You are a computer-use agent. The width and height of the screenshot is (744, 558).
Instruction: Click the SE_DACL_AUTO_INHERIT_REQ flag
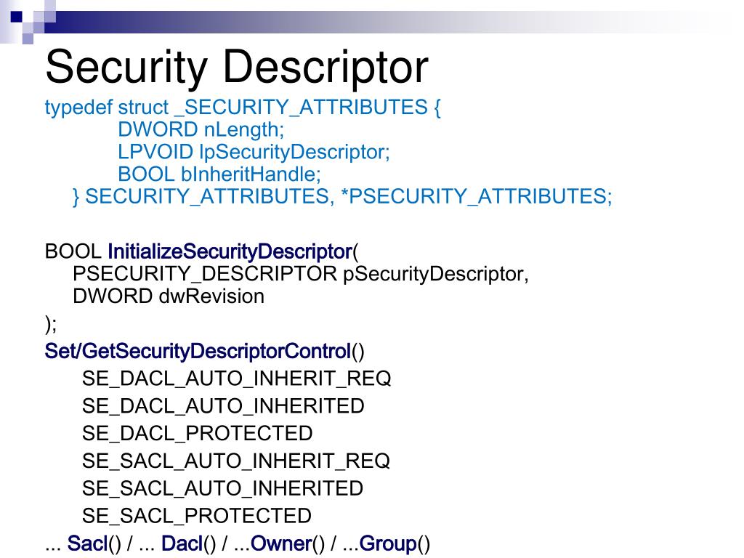point(236,379)
